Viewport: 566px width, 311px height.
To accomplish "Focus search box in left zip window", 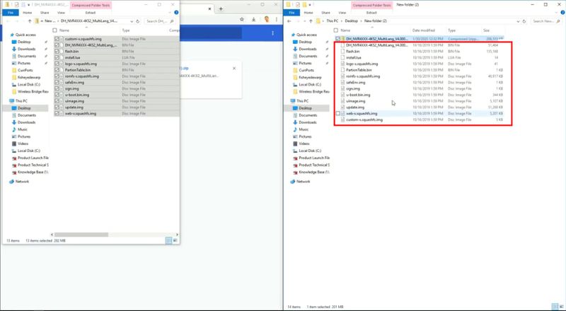I will pos(160,21).
